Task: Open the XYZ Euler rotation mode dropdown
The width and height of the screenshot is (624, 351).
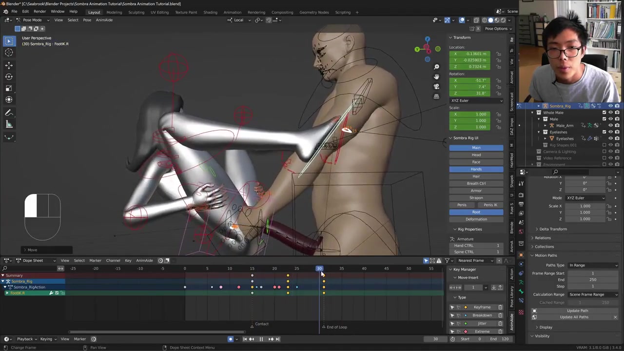Action: pyautogui.click(x=476, y=100)
